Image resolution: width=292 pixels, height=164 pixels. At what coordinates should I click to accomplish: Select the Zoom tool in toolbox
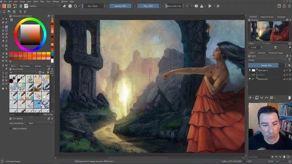click(x=6, y=88)
